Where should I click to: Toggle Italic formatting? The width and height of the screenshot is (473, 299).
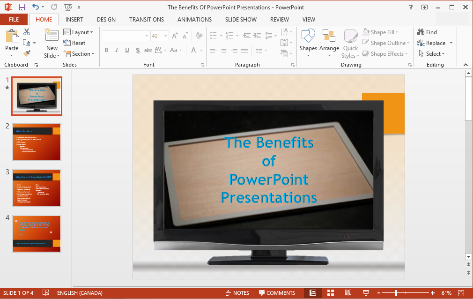coord(117,50)
